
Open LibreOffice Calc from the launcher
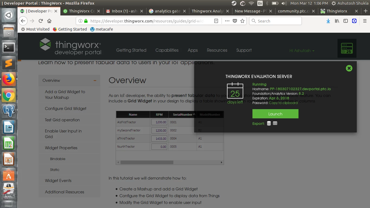coord(9,143)
